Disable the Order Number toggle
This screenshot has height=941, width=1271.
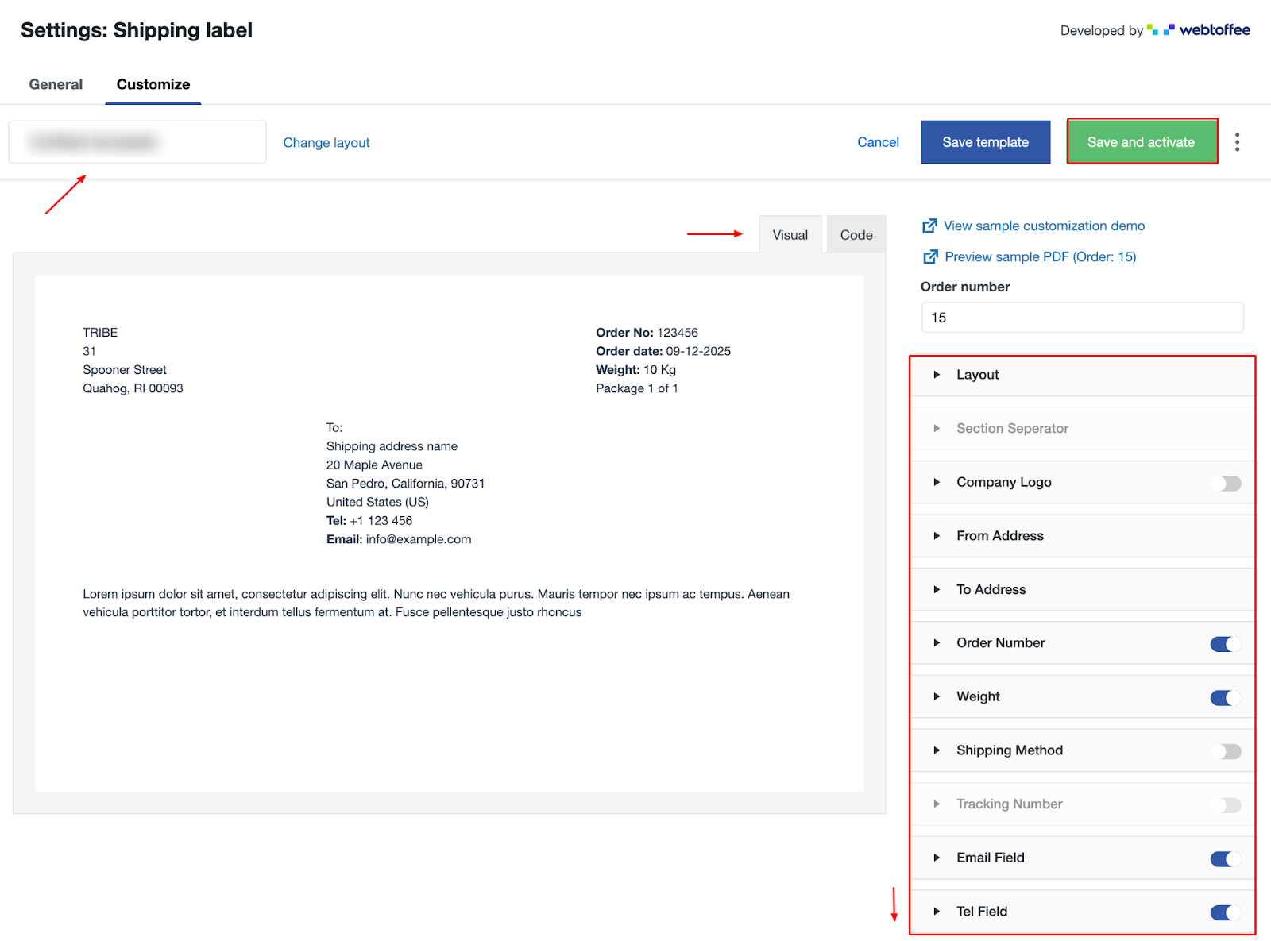point(1224,644)
